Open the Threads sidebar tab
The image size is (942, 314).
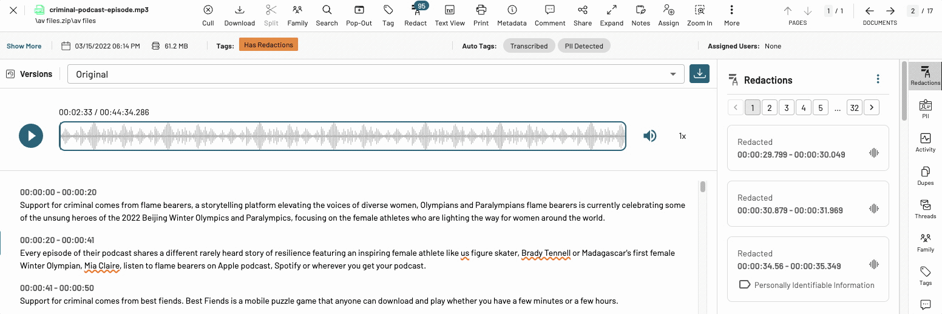tap(925, 209)
